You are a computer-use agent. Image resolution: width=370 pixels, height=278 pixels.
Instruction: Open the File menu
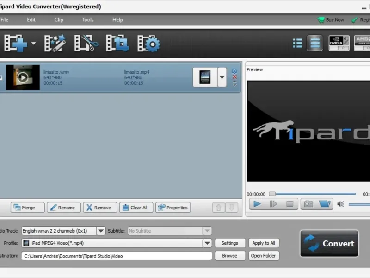click(x=4, y=19)
